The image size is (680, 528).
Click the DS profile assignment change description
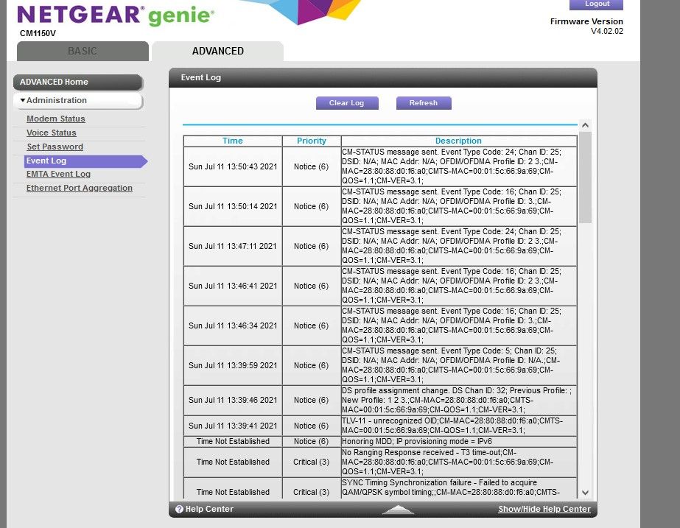click(x=459, y=401)
